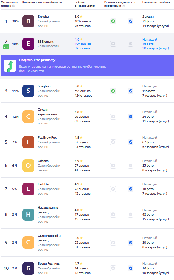Viewport: 174px width, 280px height.
Task: Click the 73 оценки text
Action: click(82, 189)
